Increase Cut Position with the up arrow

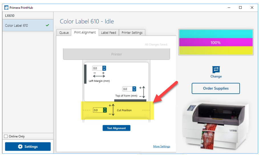click(x=105, y=109)
